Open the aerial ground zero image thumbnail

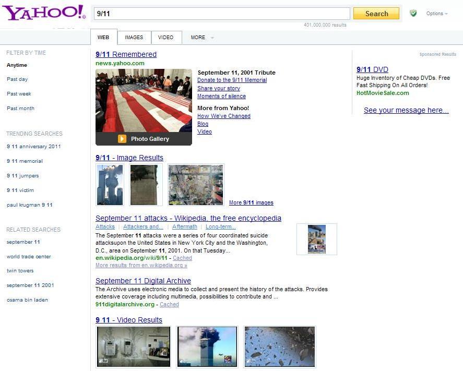[x=196, y=185]
